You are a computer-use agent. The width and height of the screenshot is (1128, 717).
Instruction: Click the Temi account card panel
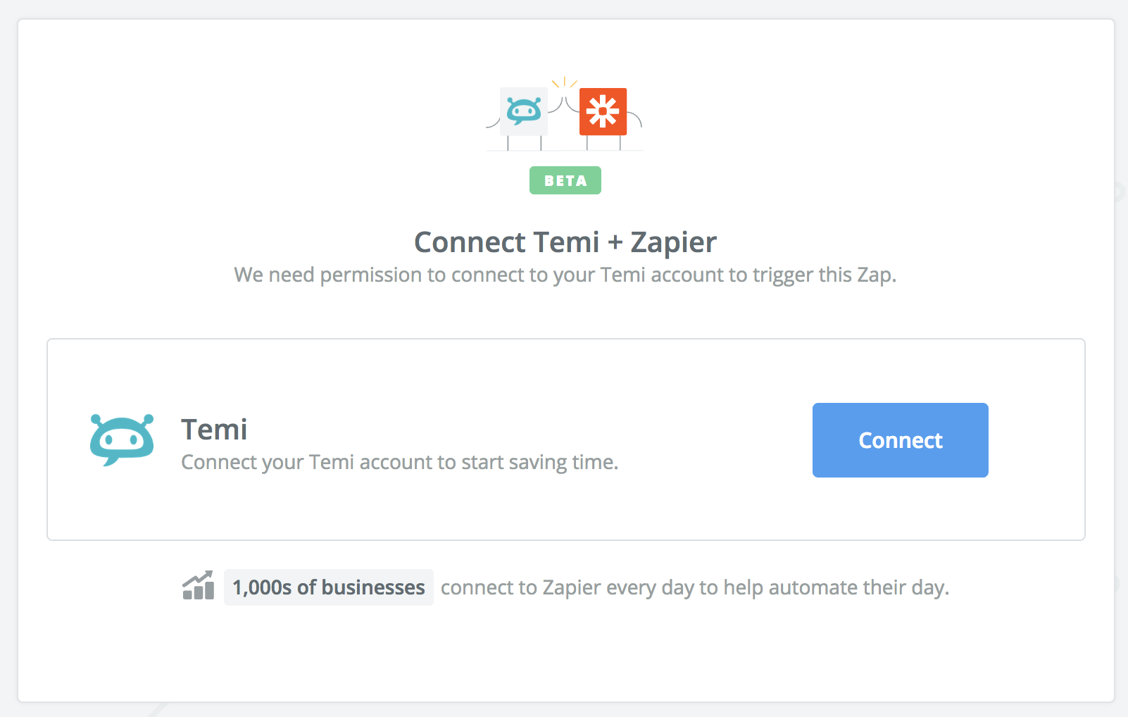coord(566,439)
